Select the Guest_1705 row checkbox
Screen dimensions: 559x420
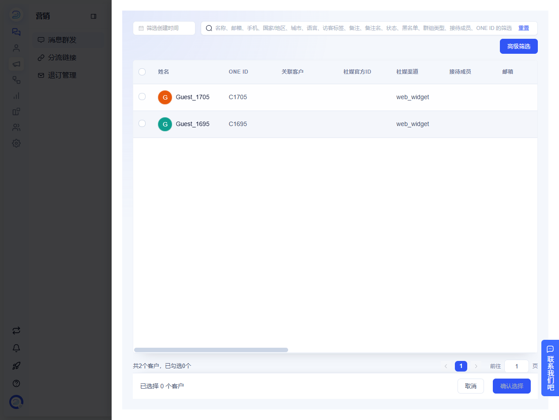142,97
